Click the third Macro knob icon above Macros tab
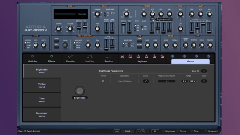 tap(196, 56)
